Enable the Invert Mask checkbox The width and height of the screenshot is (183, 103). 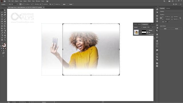(148, 34)
